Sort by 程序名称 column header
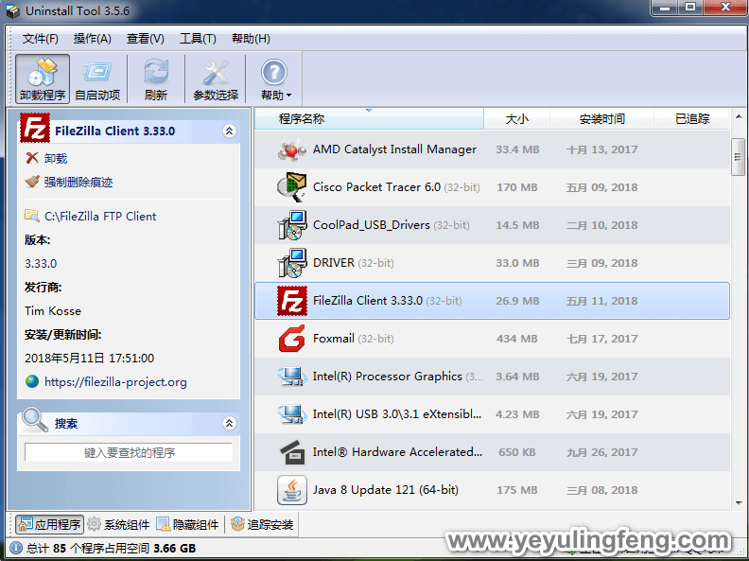 click(x=369, y=118)
